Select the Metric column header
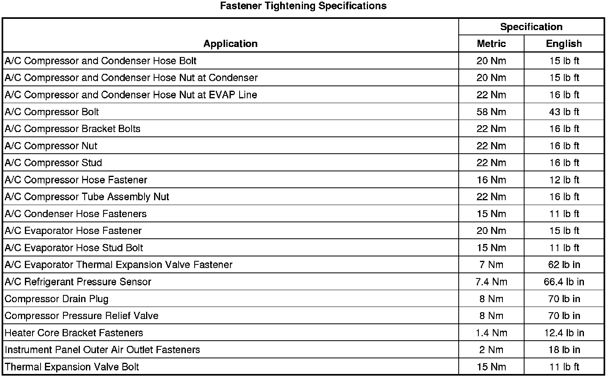 [x=491, y=44]
